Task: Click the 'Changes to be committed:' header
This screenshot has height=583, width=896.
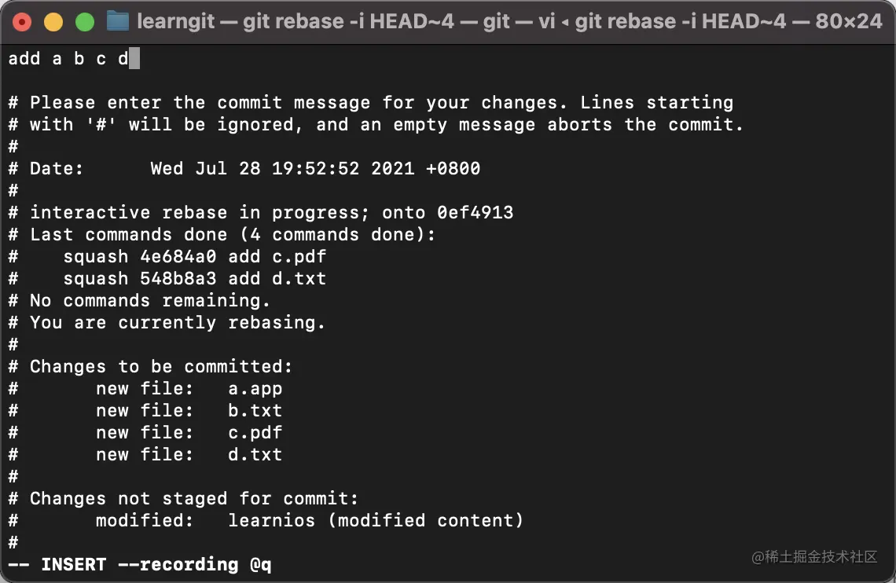Action: [x=161, y=367]
